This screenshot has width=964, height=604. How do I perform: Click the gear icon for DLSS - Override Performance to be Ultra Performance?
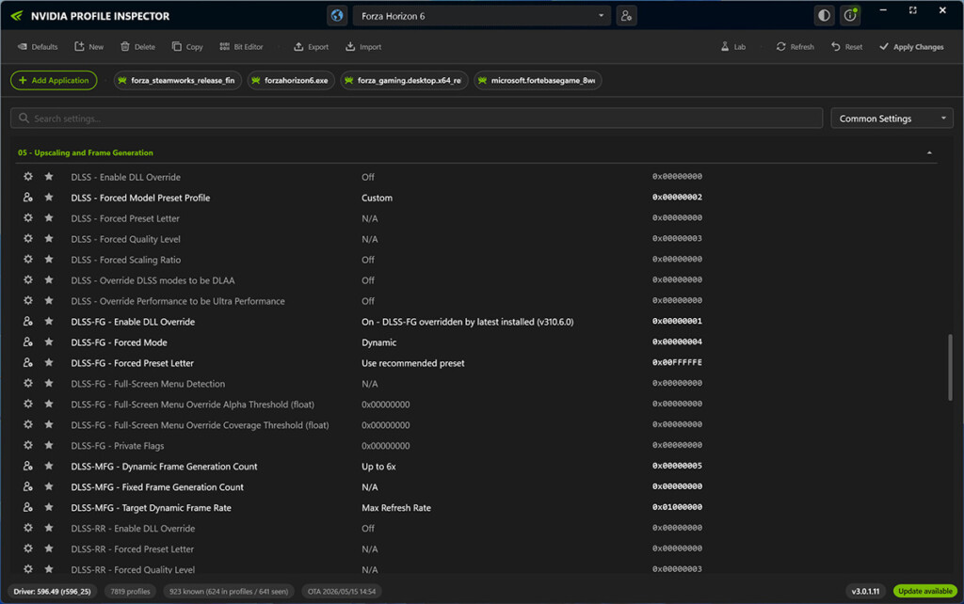(x=27, y=301)
